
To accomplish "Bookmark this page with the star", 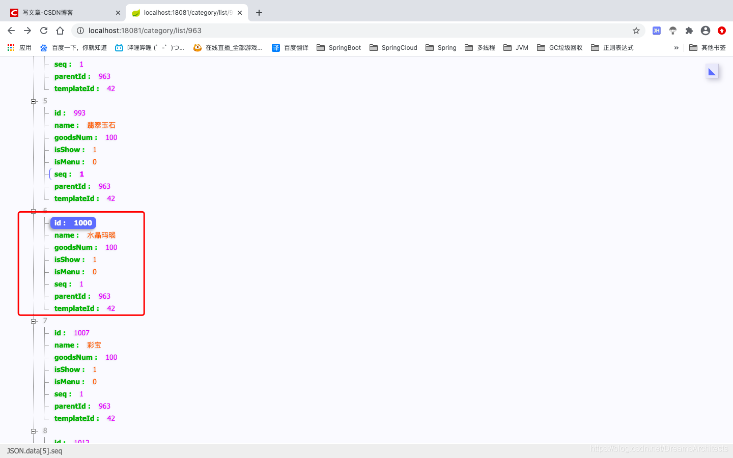I will (636, 31).
